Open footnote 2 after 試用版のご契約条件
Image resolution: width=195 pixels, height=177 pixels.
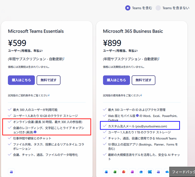49,95
